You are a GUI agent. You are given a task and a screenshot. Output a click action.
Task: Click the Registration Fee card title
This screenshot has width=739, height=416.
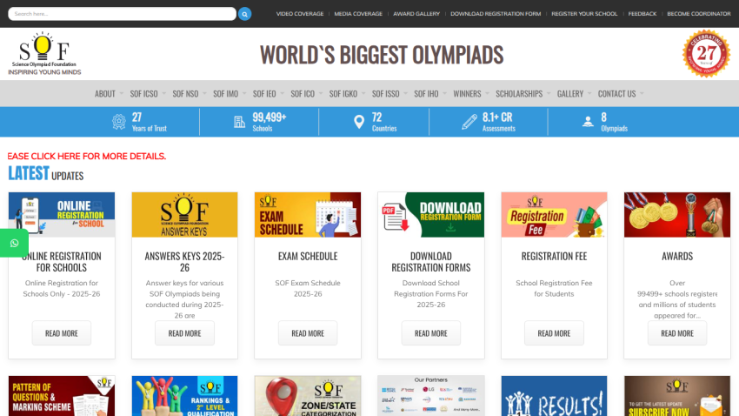tap(554, 256)
